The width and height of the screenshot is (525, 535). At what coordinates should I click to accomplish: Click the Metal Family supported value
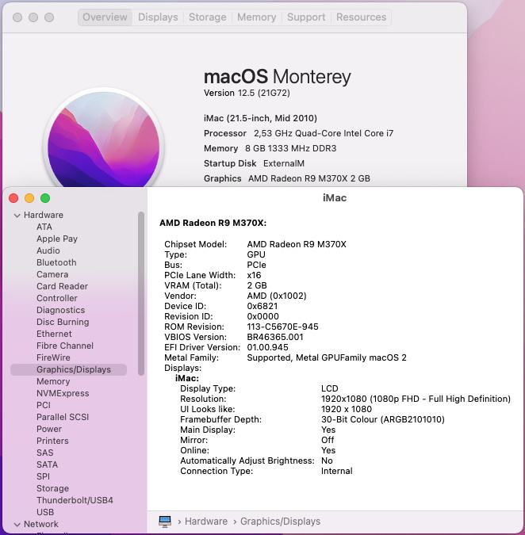(x=327, y=357)
